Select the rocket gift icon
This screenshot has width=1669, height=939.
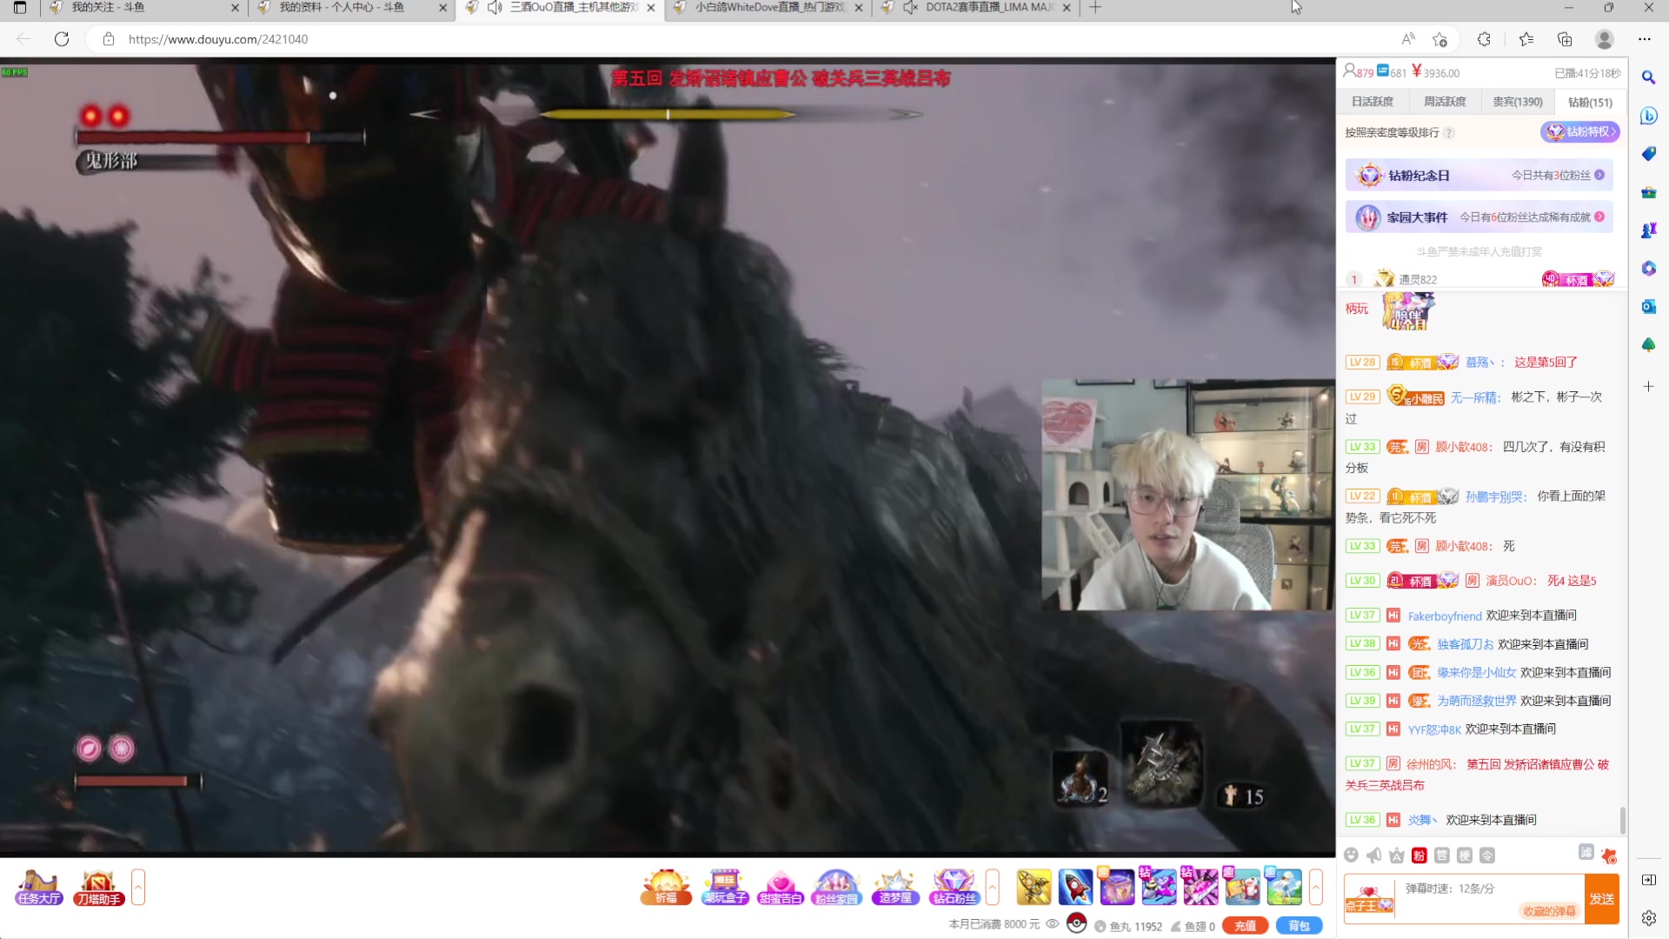(1075, 888)
